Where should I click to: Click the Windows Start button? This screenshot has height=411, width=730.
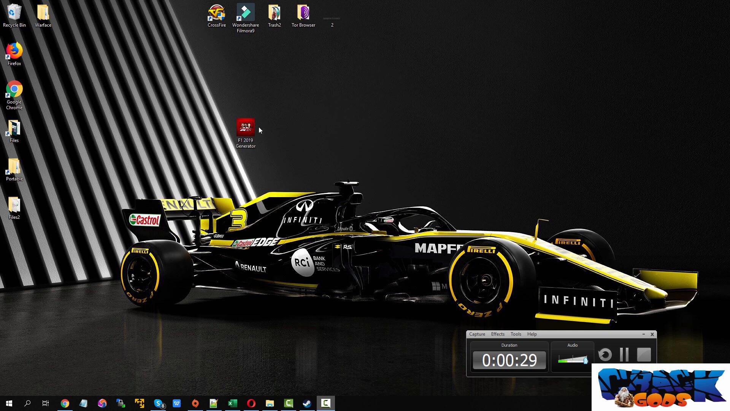click(9, 403)
